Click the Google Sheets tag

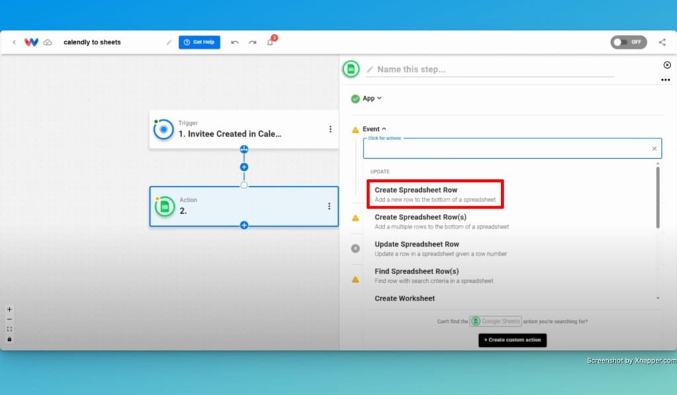click(x=495, y=321)
